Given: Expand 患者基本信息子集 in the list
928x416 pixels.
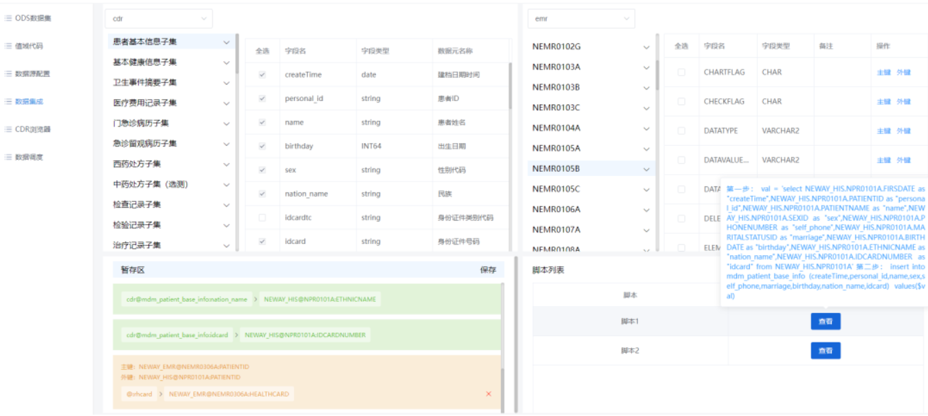Looking at the screenshot, I should point(227,42).
